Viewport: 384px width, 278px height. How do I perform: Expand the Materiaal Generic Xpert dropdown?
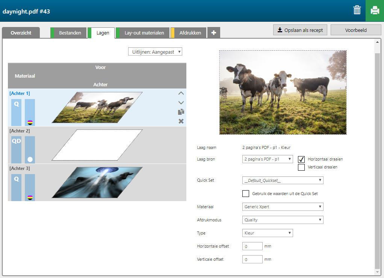283,207
